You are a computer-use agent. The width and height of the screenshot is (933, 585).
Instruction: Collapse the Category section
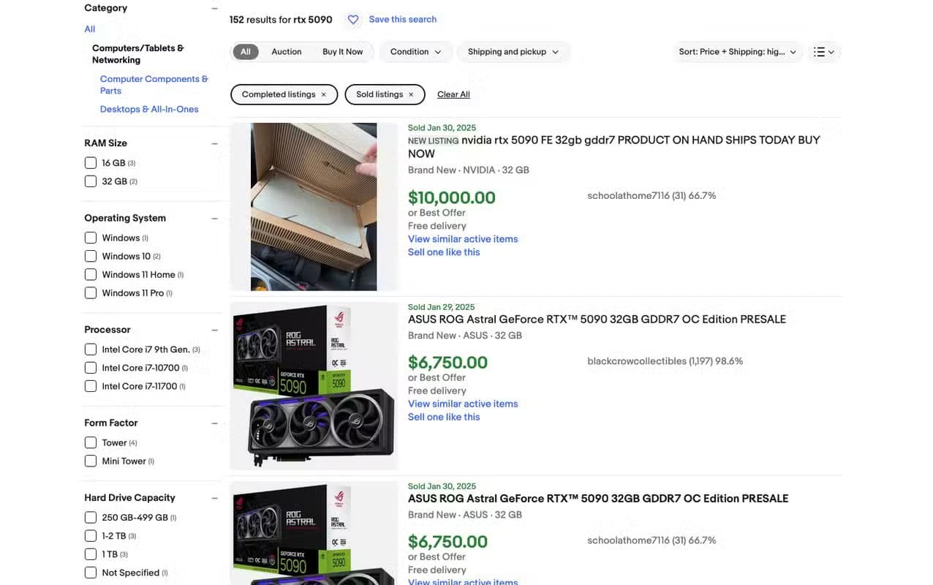(x=214, y=8)
